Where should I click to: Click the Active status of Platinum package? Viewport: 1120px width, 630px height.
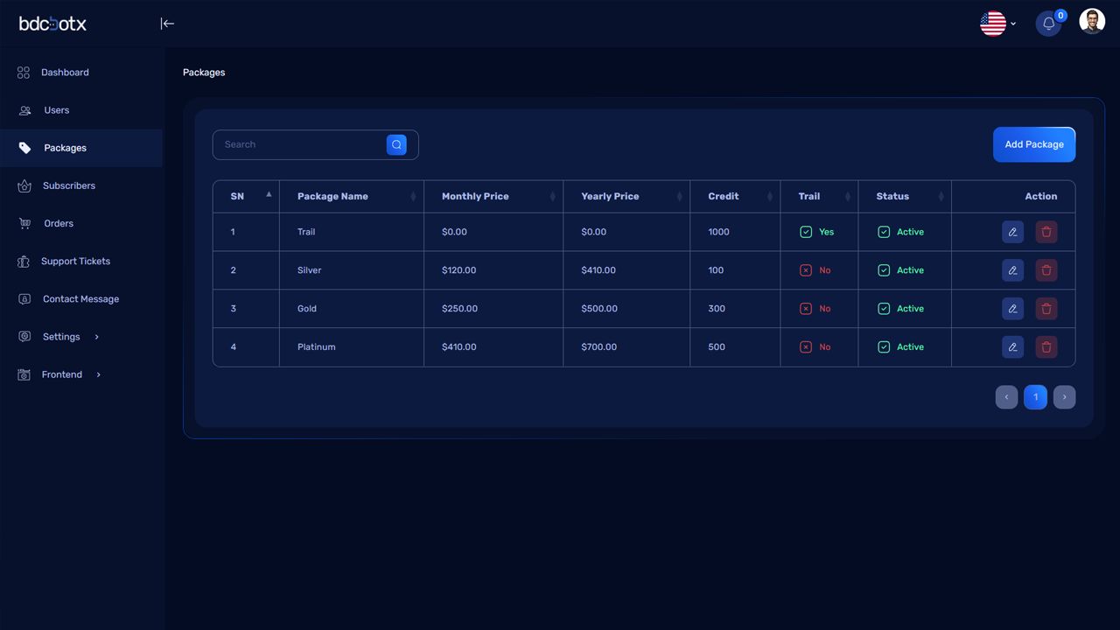(x=901, y=347)
